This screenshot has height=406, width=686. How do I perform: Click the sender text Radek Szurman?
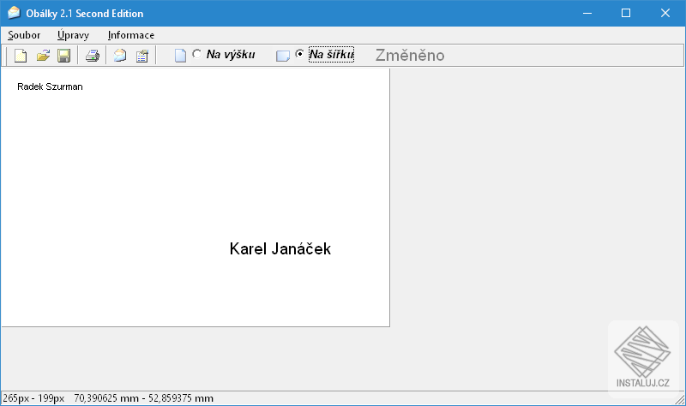click(x=50, y=87)
